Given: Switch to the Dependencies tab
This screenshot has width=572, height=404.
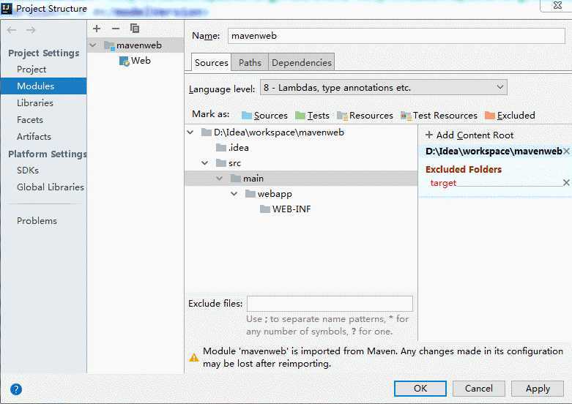Looking at the screenshot, I should 301,62.
